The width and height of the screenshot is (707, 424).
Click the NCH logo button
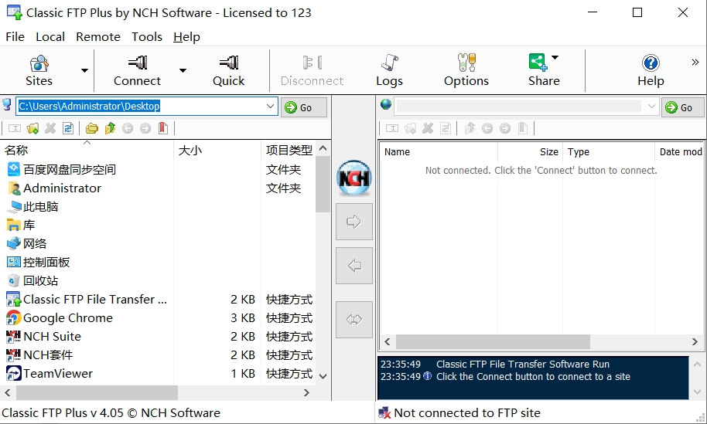click(x=354, y=178)
